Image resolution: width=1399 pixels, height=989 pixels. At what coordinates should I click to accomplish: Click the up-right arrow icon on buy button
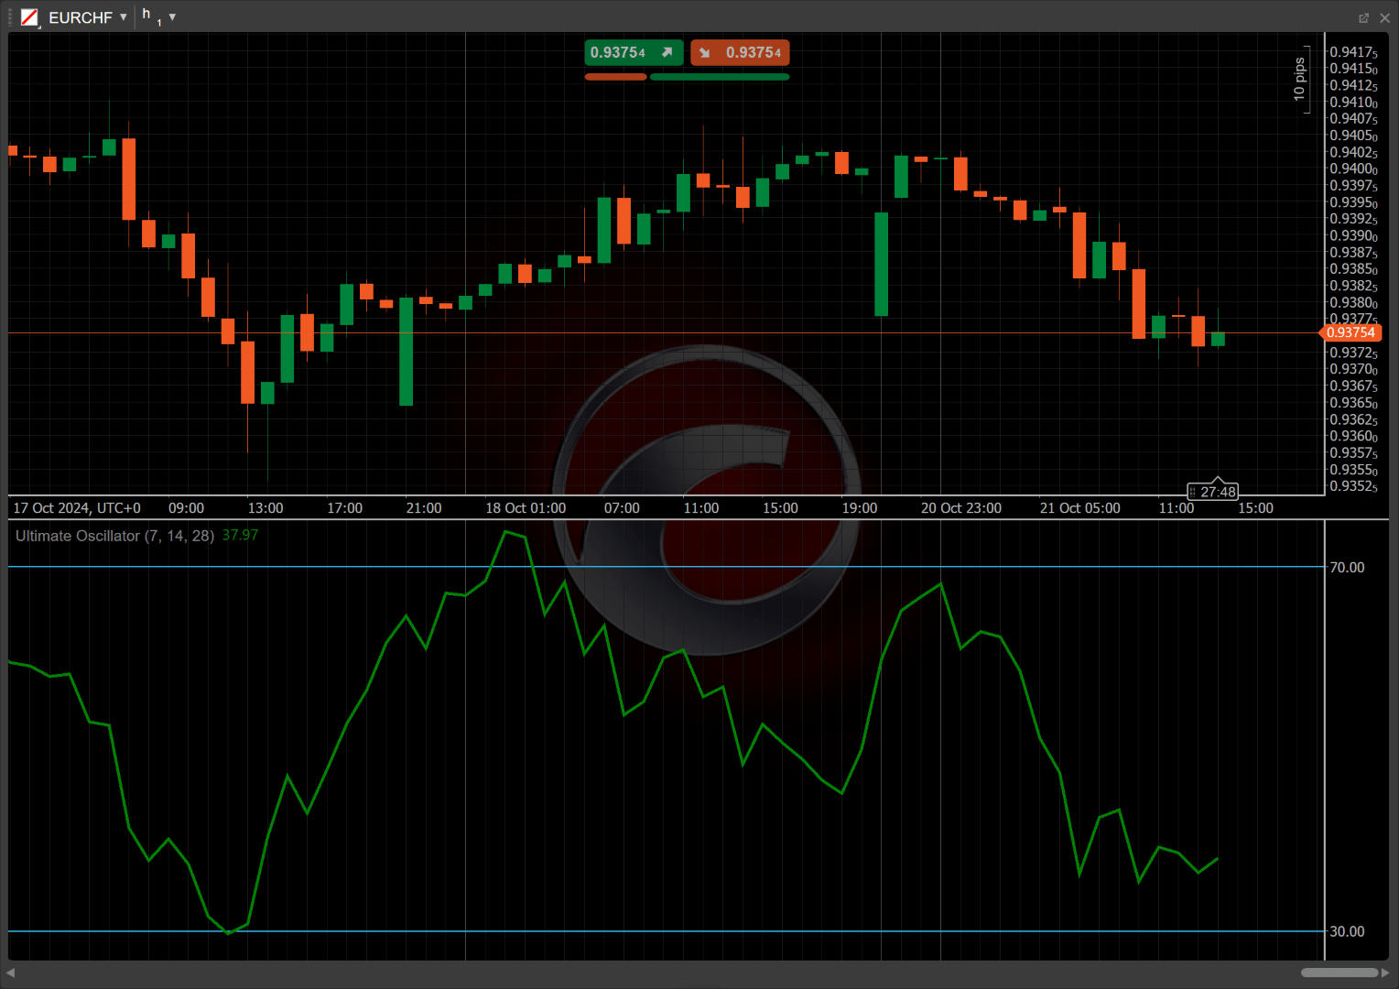click(x=667, y=52)
